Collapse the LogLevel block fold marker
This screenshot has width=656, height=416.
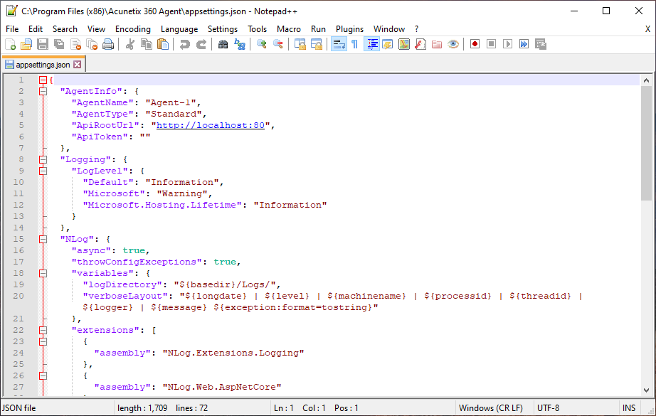(43, 171)
